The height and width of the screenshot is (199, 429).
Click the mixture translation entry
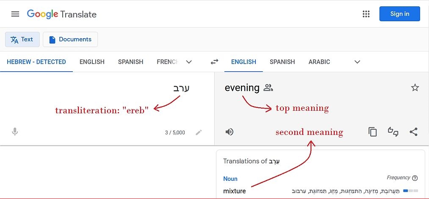tap(235, 191)
